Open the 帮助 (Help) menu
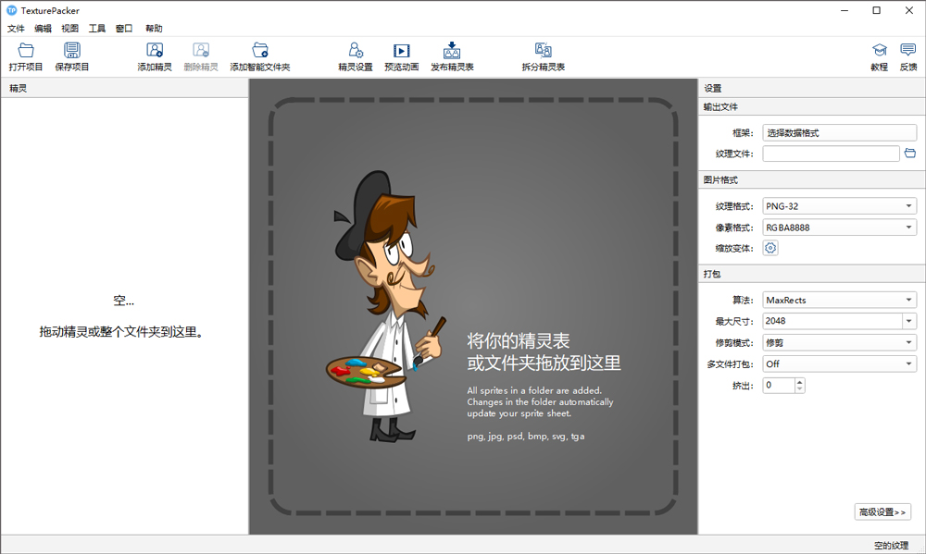 (154, 29)
